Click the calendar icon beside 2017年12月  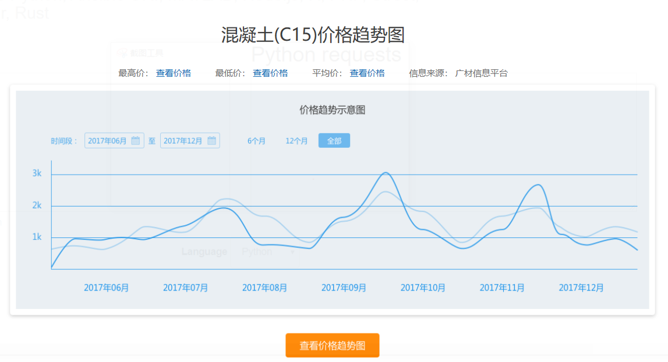[212, 140]
